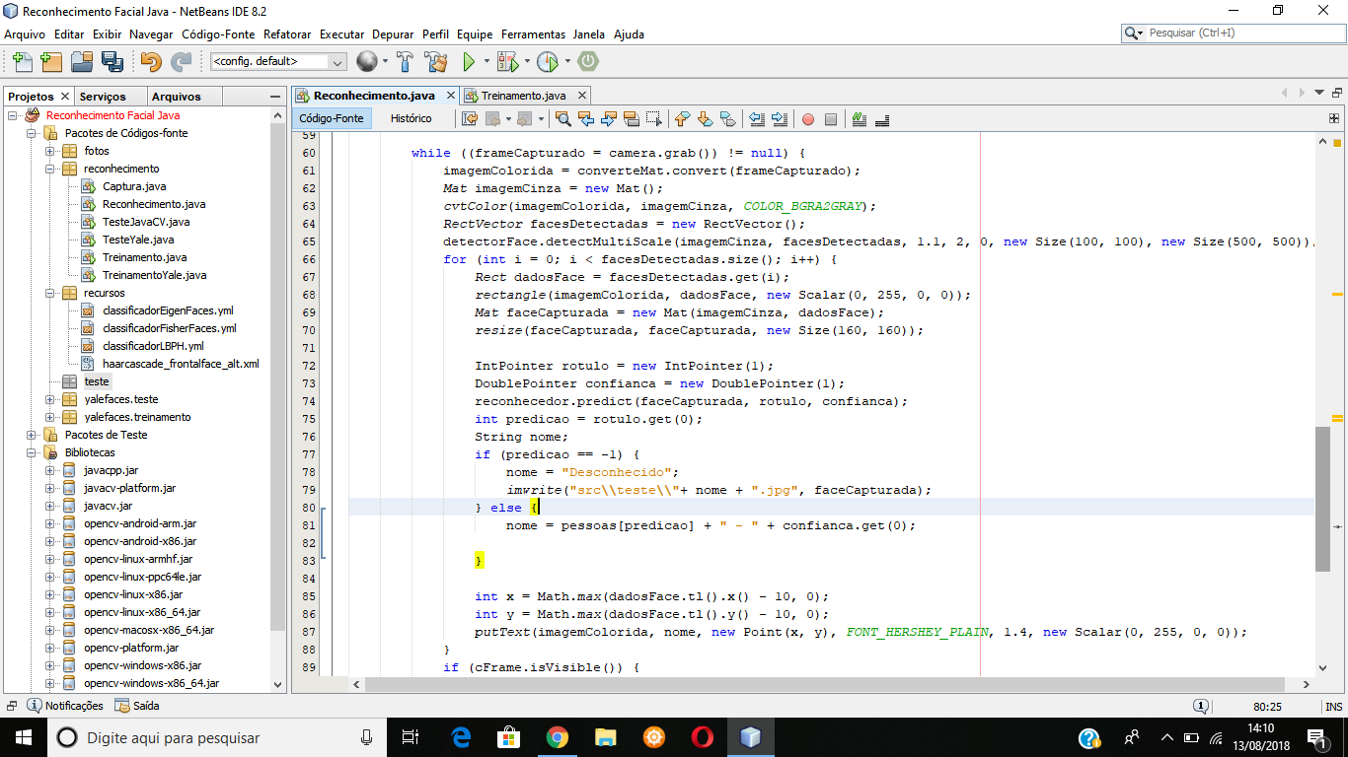Collapse the Bibliotecas node
1348x757 pixels.
[31, 452]
